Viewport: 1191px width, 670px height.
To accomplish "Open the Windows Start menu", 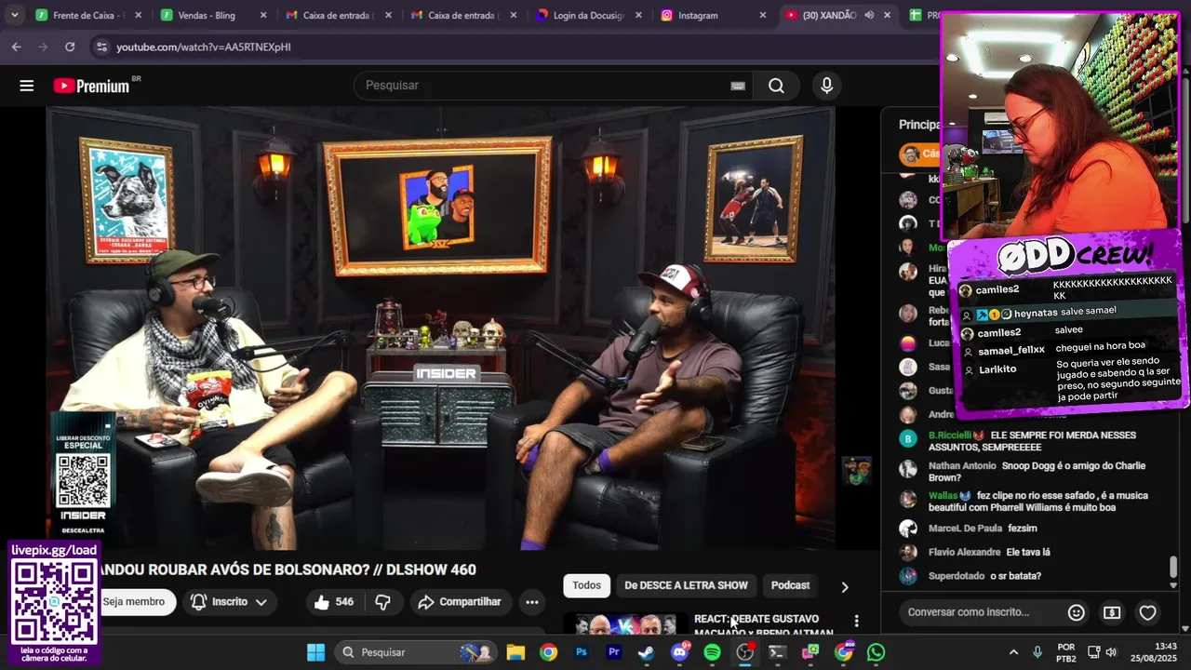I will 315,652.
